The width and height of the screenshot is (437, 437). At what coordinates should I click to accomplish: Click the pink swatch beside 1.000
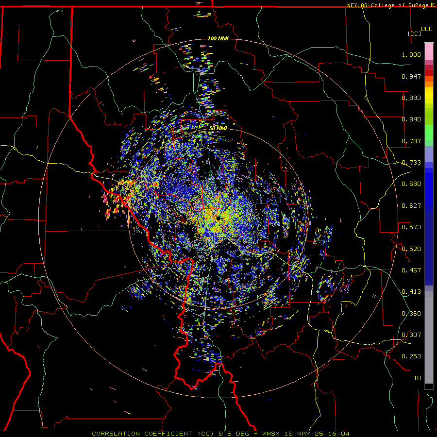[429, 52]
